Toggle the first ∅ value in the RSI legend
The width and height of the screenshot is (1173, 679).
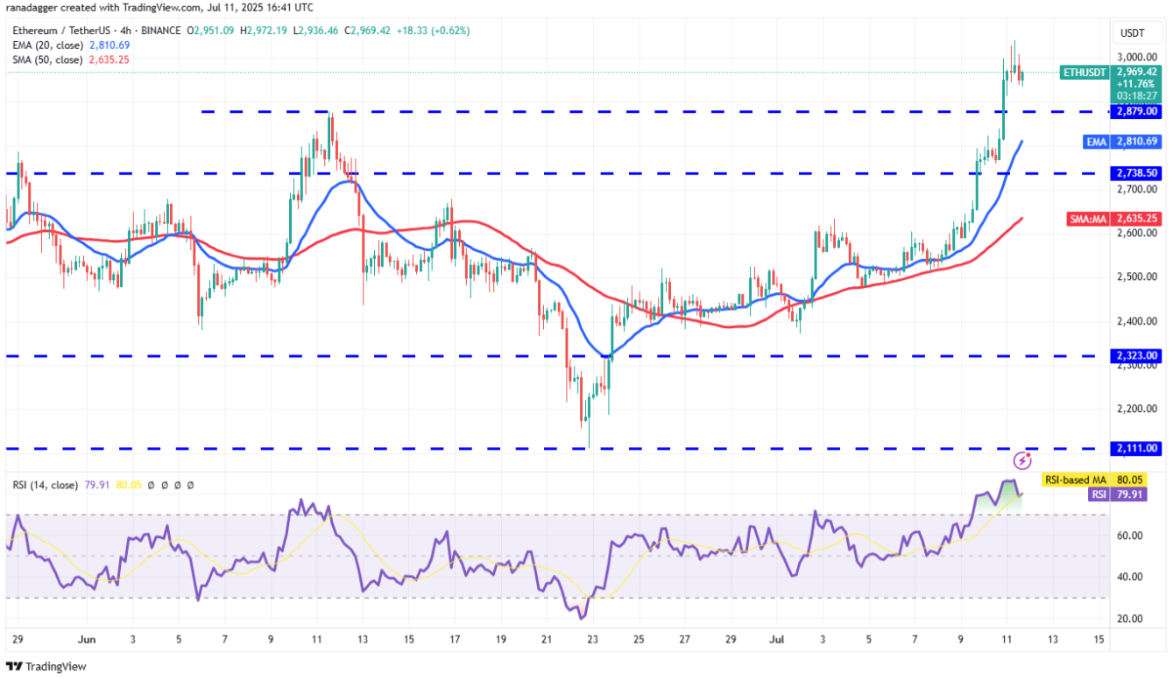click(150, 484)
